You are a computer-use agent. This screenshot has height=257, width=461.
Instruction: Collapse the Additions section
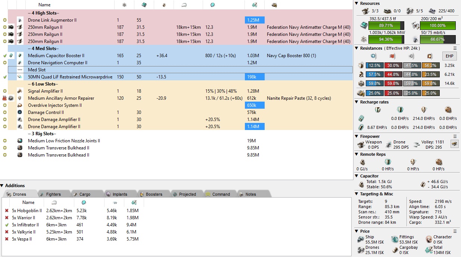pyautogui.click(x=2, y=186)
